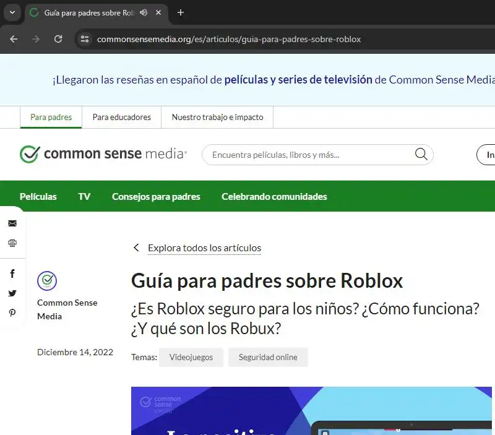This screenshot has height=435, width=495.
Task: Click the search magnifying glass icon
Action: (x=421, y=154)
